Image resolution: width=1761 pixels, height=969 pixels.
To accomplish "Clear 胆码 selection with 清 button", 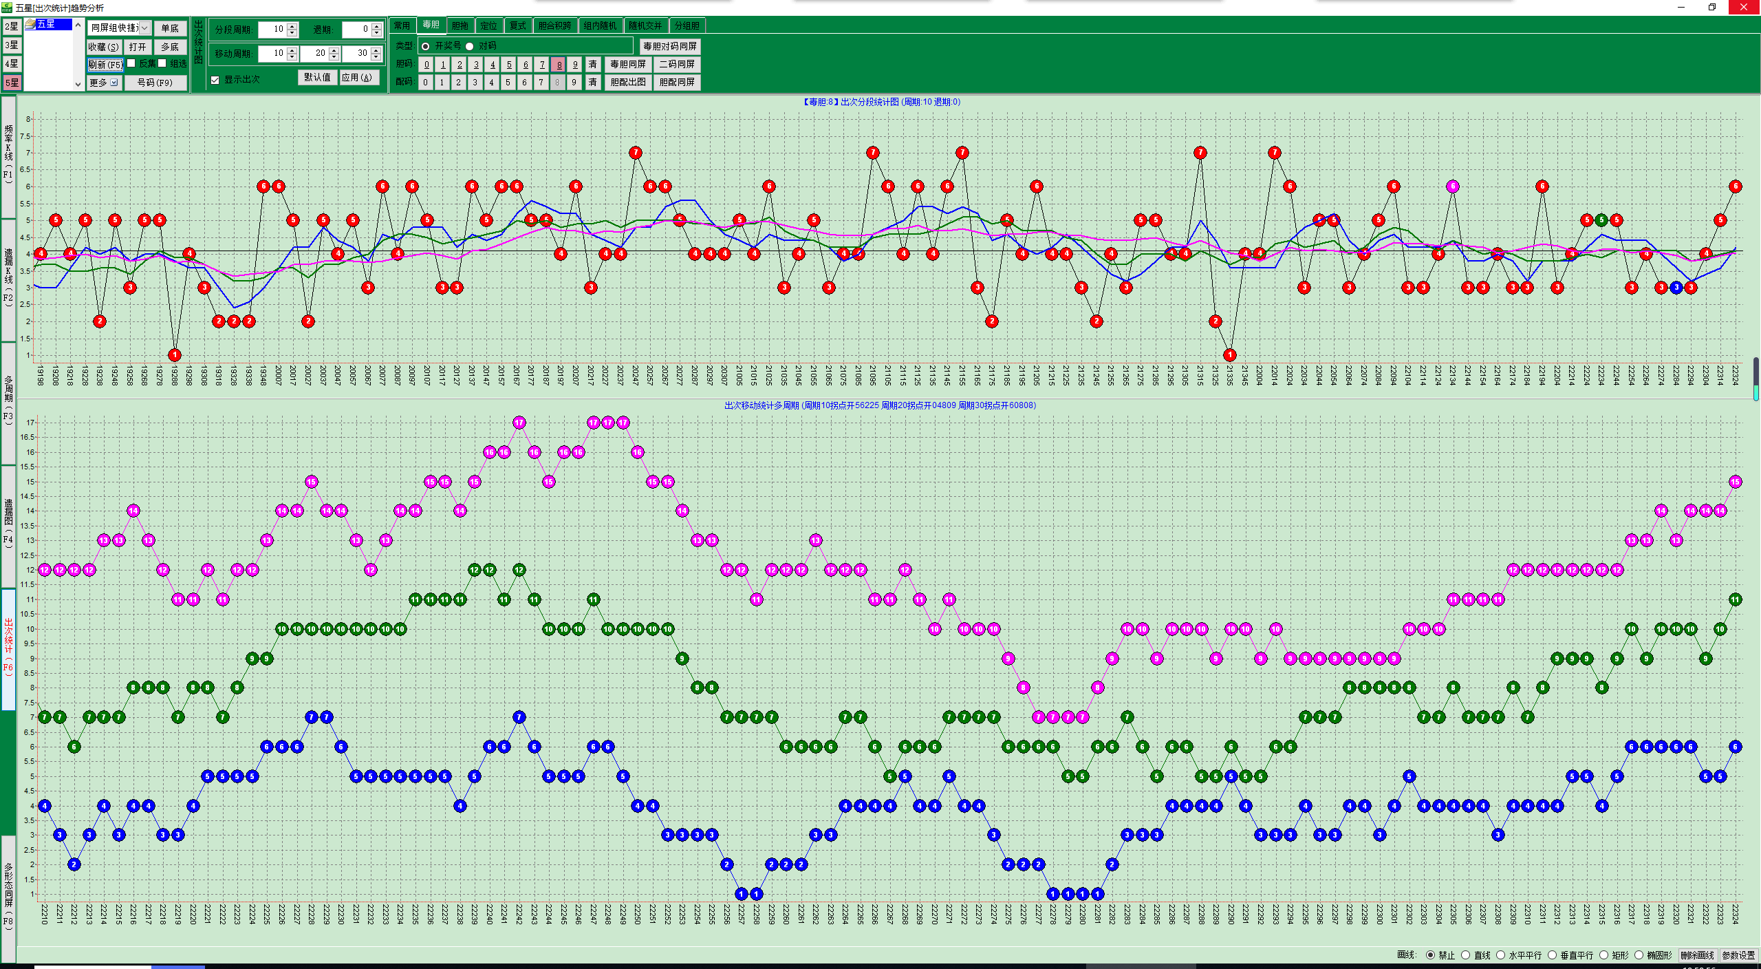I will 592,65.
